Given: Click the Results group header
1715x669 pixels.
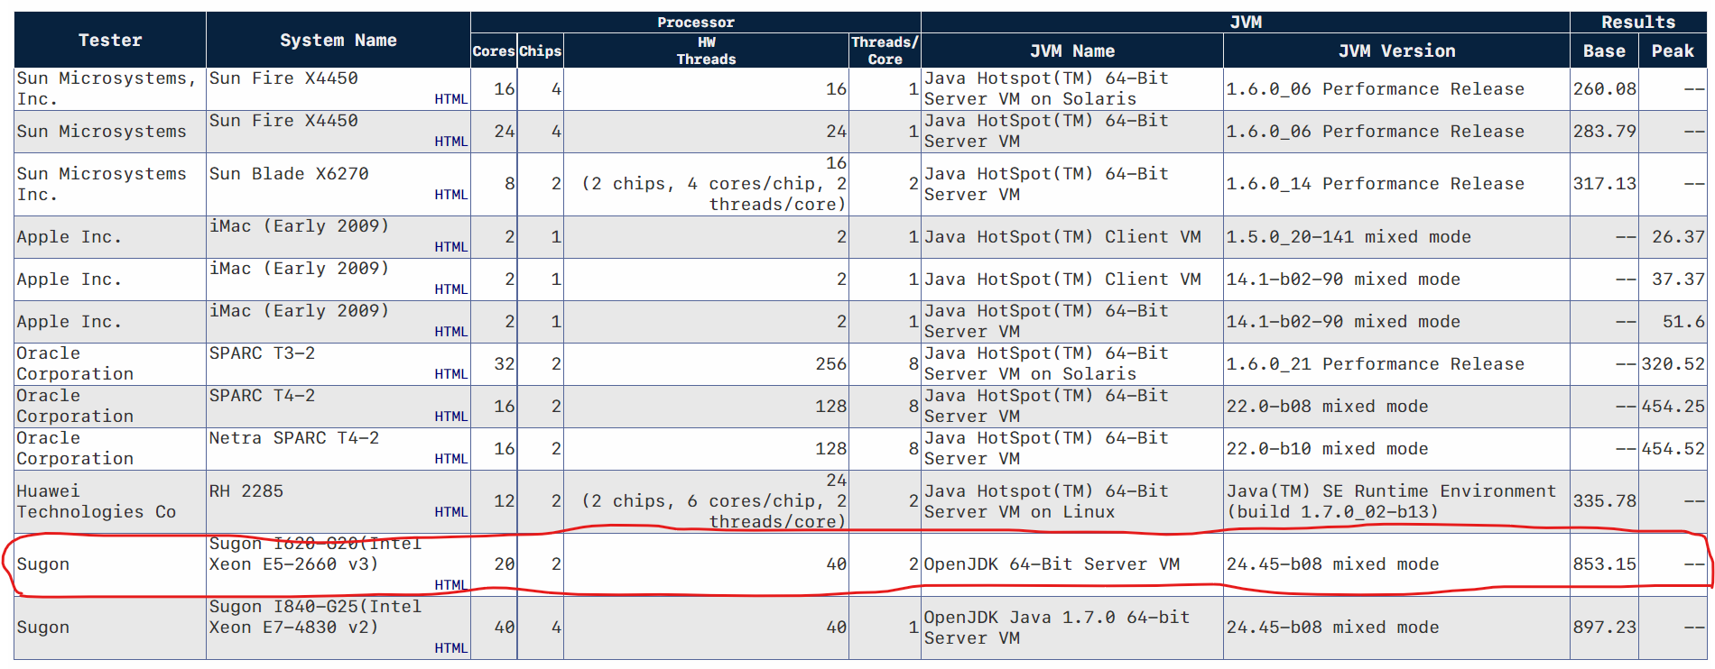Looking at the screenshot, I should tap(1638, 23).
